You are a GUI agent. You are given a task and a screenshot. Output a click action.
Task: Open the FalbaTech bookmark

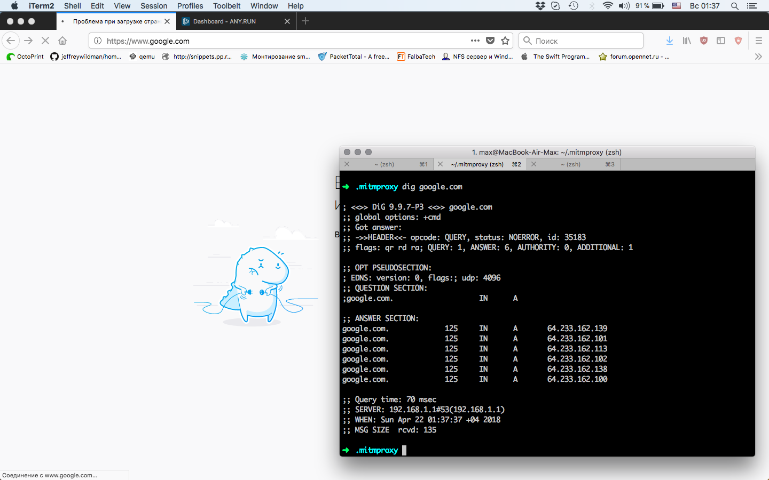point(416,57)
